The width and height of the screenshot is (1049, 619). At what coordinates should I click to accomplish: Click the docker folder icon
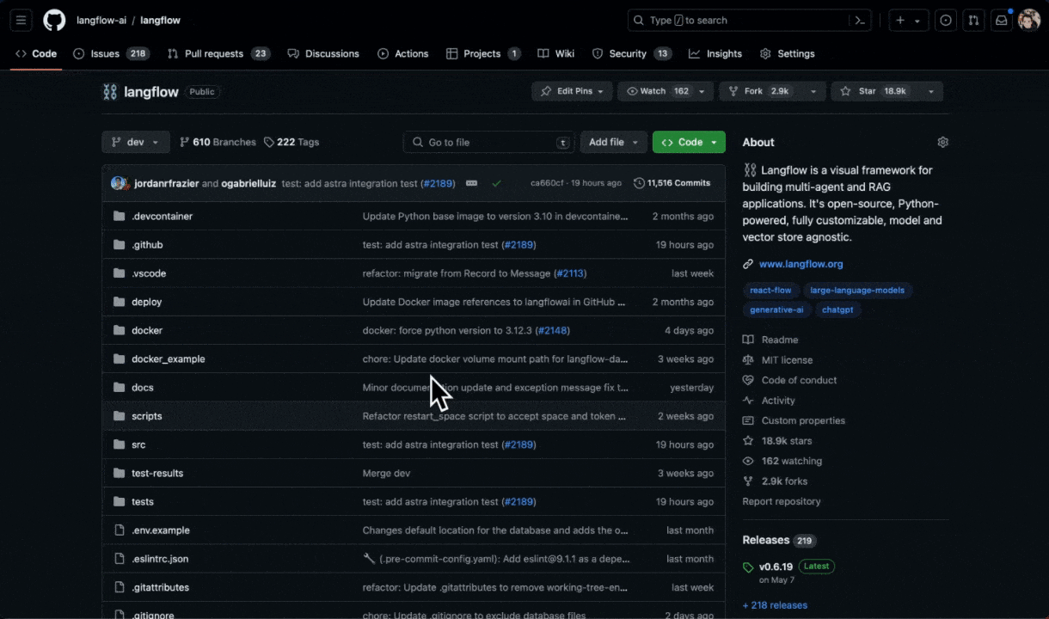tap(120, 331)
